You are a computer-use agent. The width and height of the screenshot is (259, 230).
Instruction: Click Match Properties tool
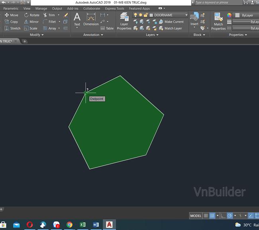(x=218, y=21)
